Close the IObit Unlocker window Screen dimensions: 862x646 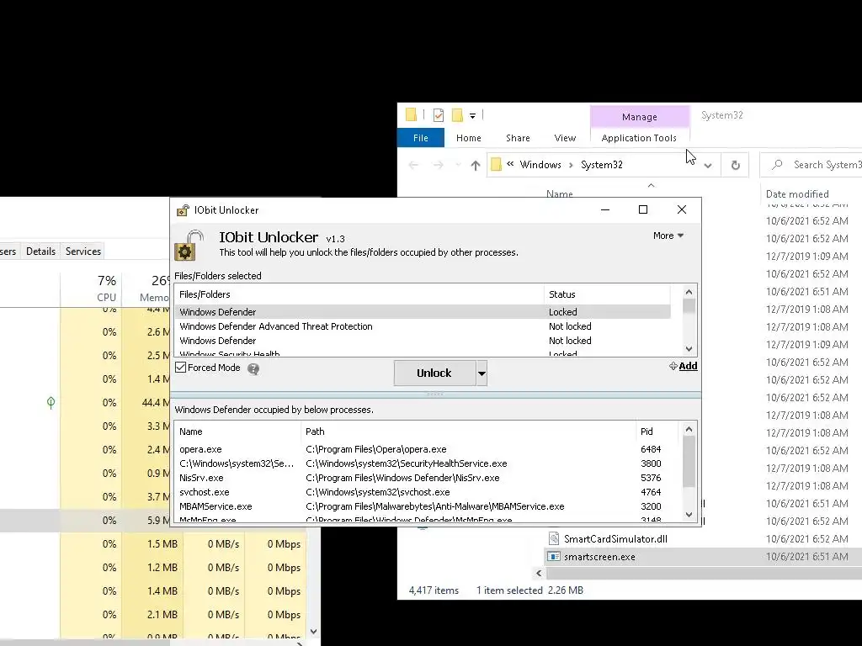(682, 209)
